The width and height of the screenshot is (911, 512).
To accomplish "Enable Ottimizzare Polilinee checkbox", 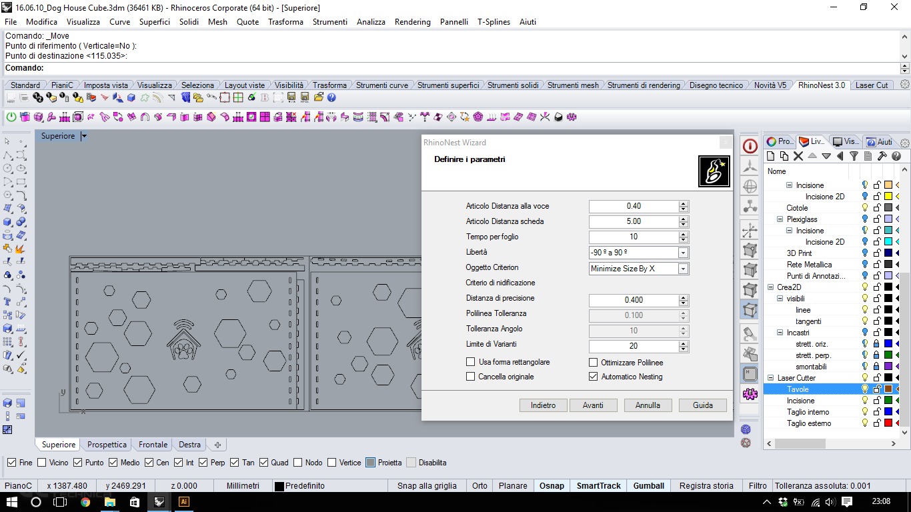I will [594, 362].
